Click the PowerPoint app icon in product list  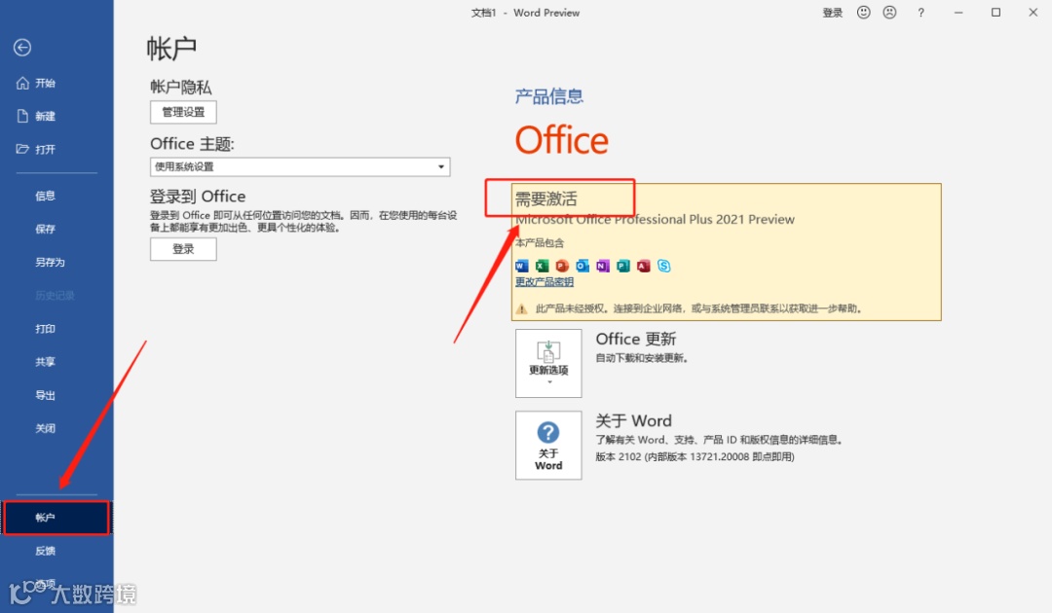[x=562, y=266]
